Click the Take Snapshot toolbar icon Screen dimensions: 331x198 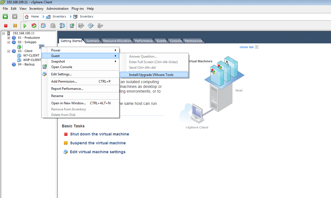pyautogui.click(x=43, y=26)
